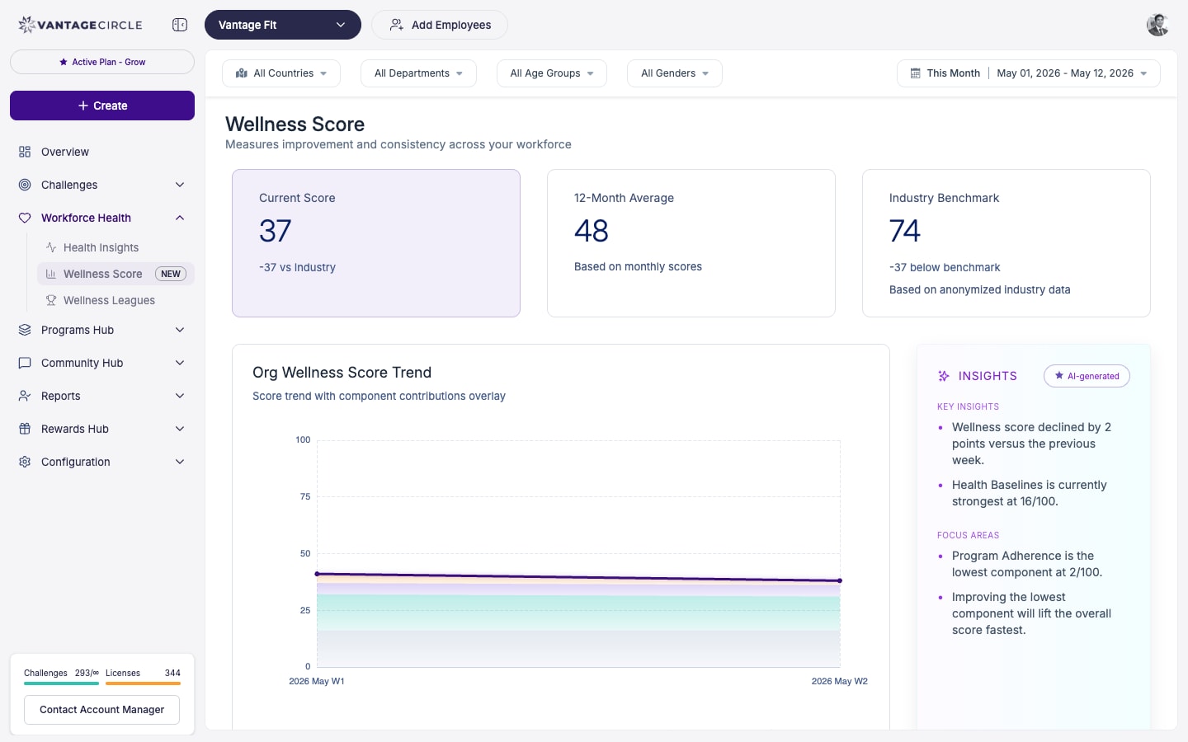Click the Community Hub chat icon
Viewport: 1188px width, 742px height.
(x=25, y=363)
